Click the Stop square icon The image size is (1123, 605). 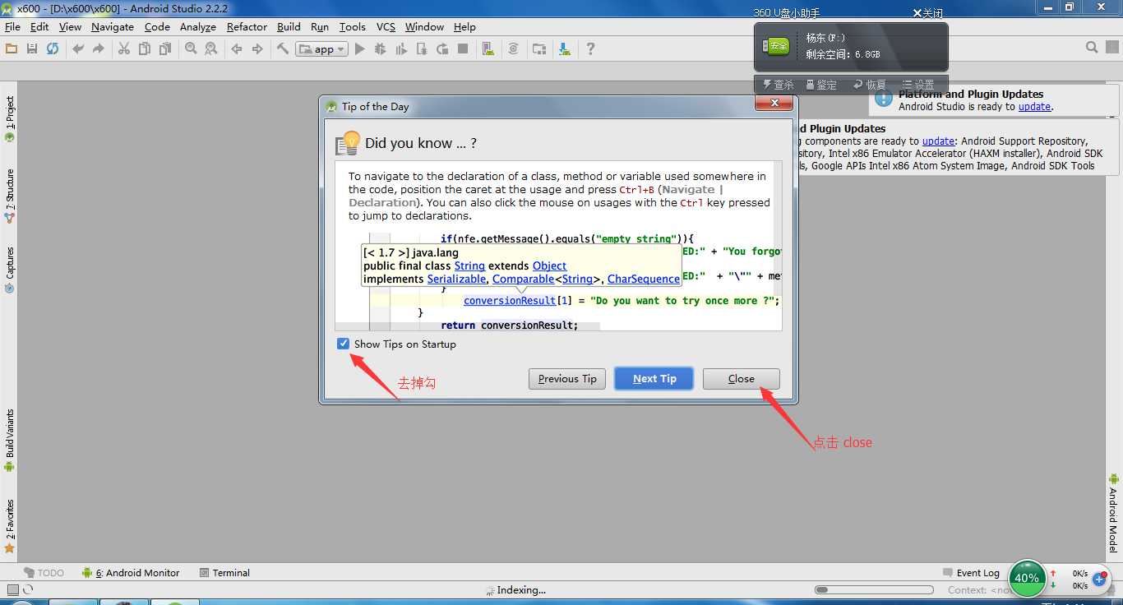463,48
